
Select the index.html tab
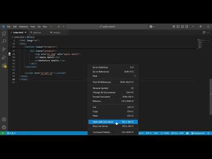18,33
